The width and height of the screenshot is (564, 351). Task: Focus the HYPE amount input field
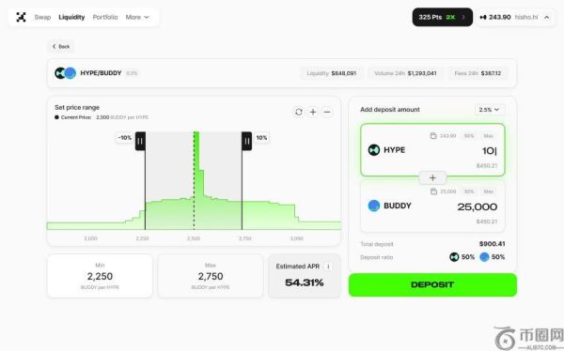[x=490, y=151]
